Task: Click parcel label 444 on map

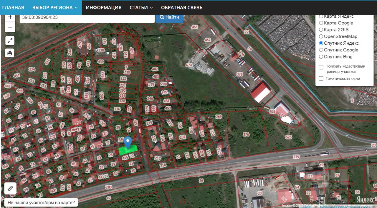Action: click(20, 91)
